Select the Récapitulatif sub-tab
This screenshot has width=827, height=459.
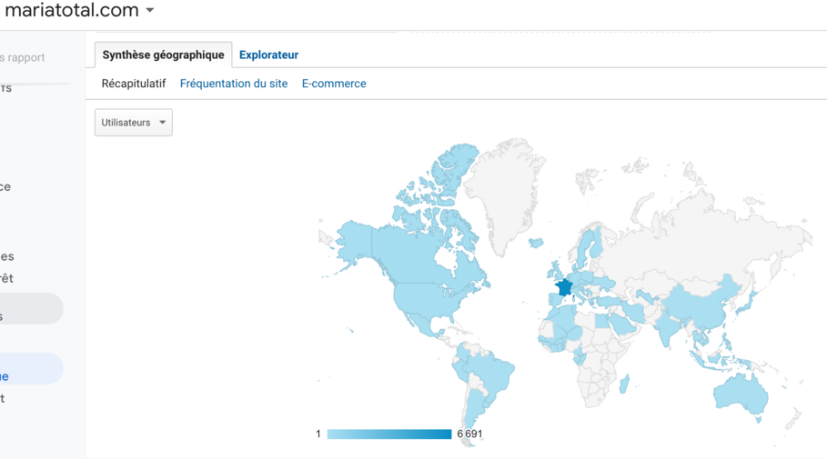tap(134, 84)
